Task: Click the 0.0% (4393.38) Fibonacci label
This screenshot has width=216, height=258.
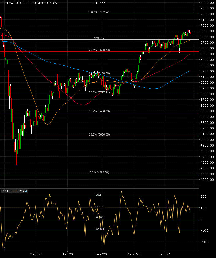Action: coord(99,172)
